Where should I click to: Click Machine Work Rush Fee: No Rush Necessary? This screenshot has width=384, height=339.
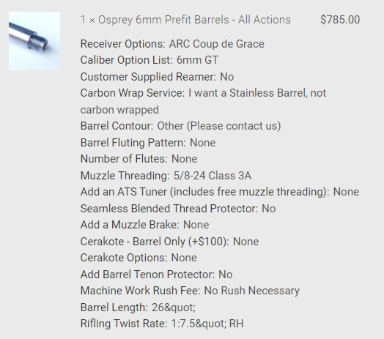(190, 291)
